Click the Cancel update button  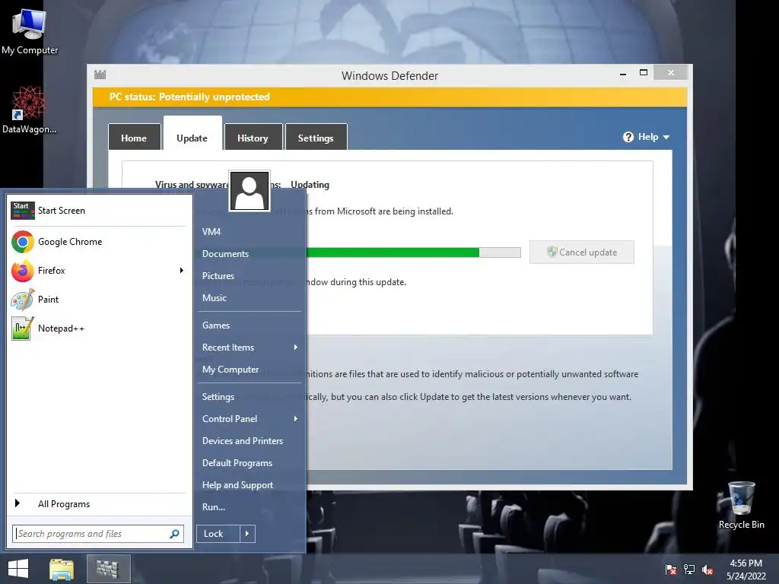coord(582,252)
